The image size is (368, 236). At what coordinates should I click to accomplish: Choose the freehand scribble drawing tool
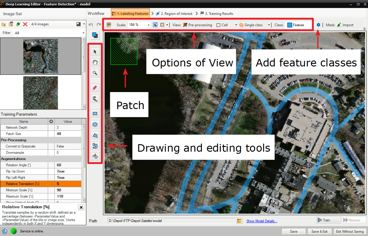click(x=95, y=98)
